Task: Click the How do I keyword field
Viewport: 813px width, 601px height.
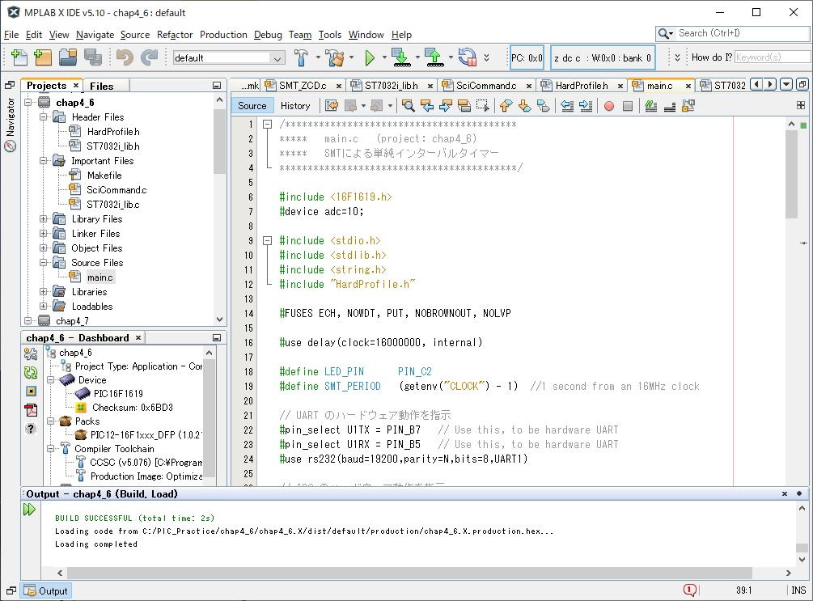Action: pos(773,57)
